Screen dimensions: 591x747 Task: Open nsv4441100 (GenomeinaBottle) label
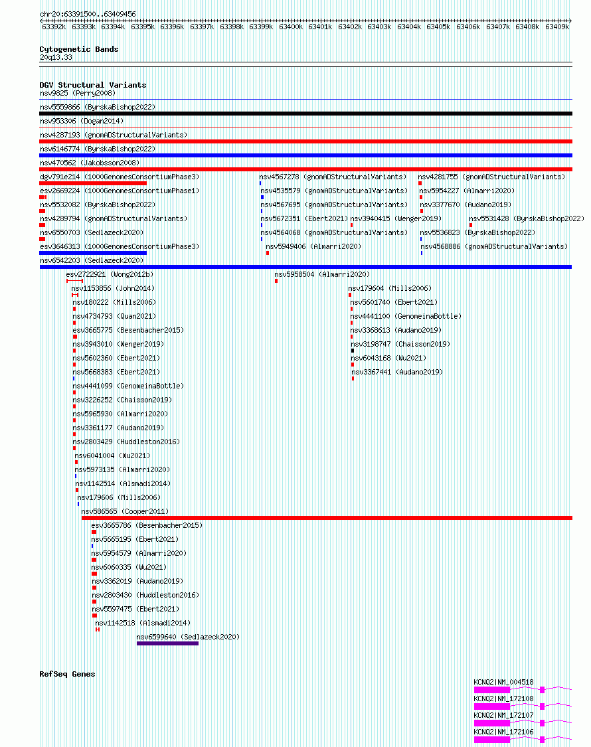[x=406, y=316]
